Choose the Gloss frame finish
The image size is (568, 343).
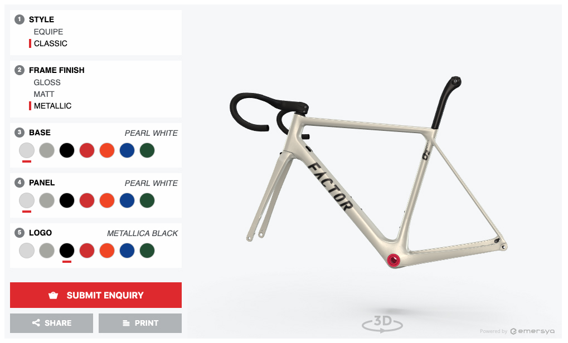tap(47, 82)
